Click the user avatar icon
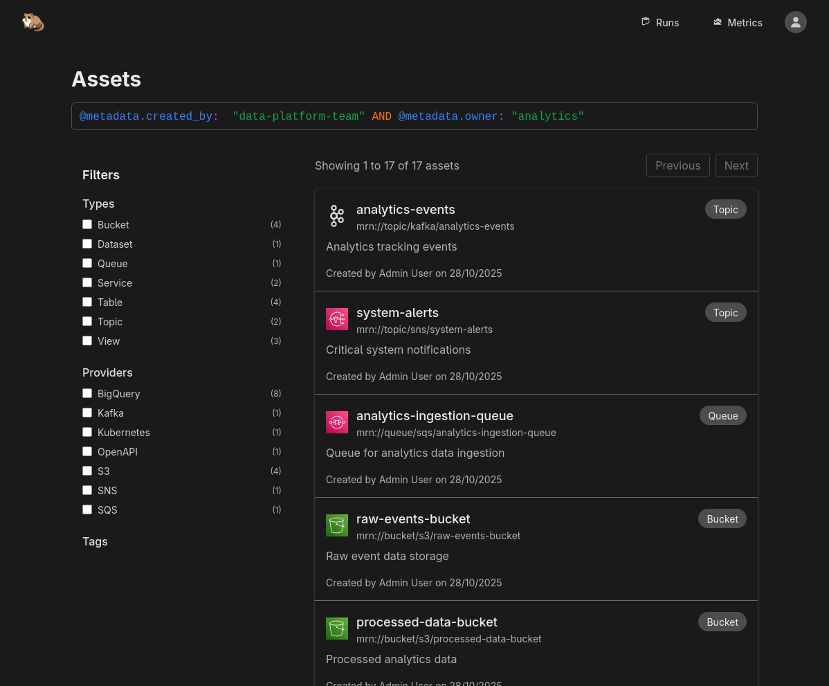829x686 pixels. pyautogui.click(x=795, y=21)
